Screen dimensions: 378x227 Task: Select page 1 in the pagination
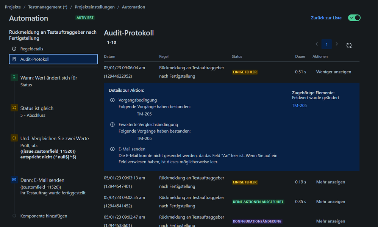coord(326,44)
